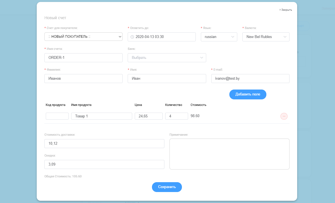Click the discount field 3,09
The height and width of the screenshot is (203, 335).
(104, 164)
